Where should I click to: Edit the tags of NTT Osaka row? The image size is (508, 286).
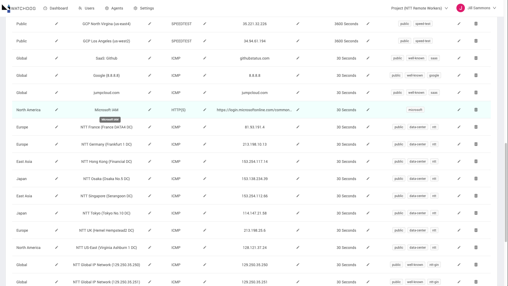[x=459, y=178]
